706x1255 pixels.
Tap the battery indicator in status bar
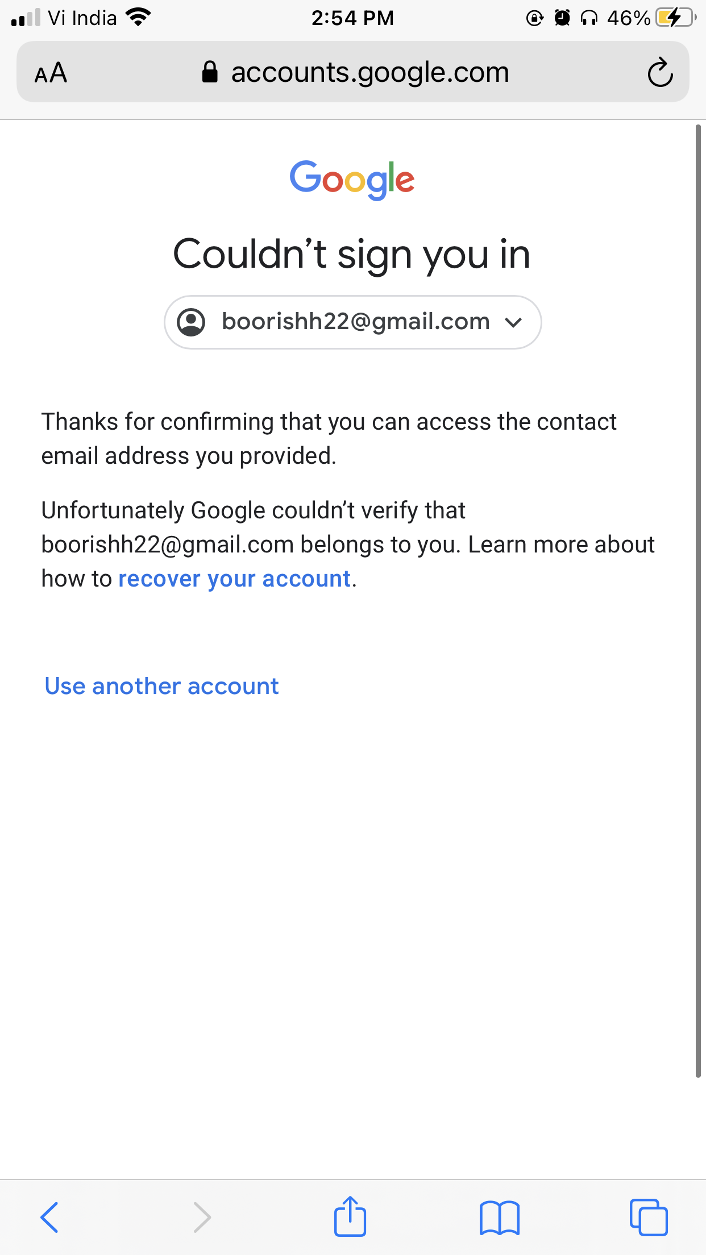click(675, 18)
